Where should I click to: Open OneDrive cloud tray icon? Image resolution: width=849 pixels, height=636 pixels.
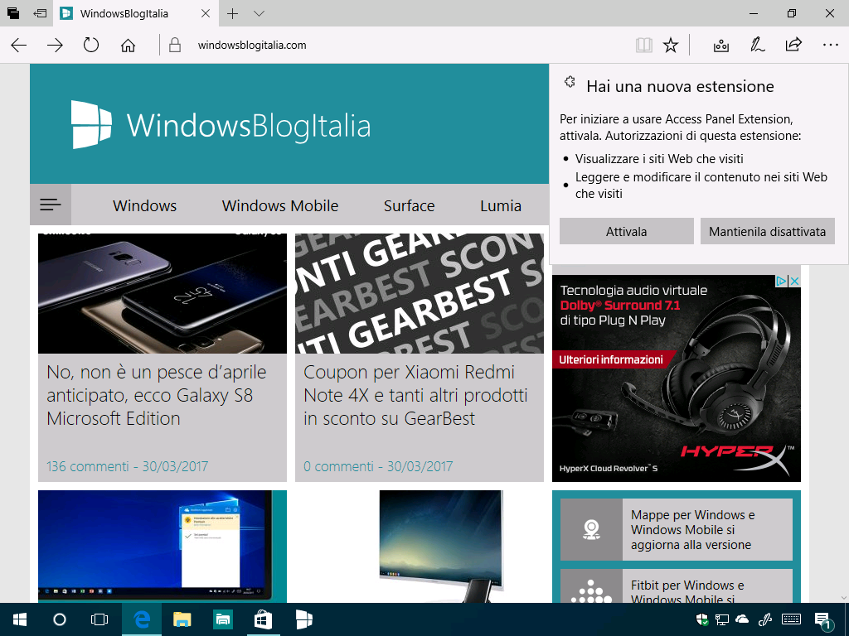point(742,619)
